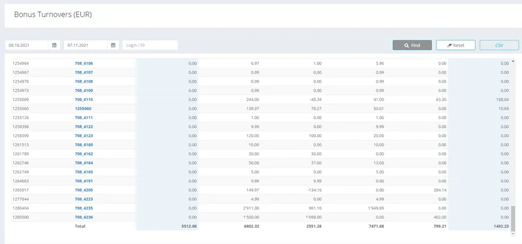This screenshot has width=522, height=244.
Task: Click the value 1'949.89 in row 708_4235
Action: click(376, 208)
